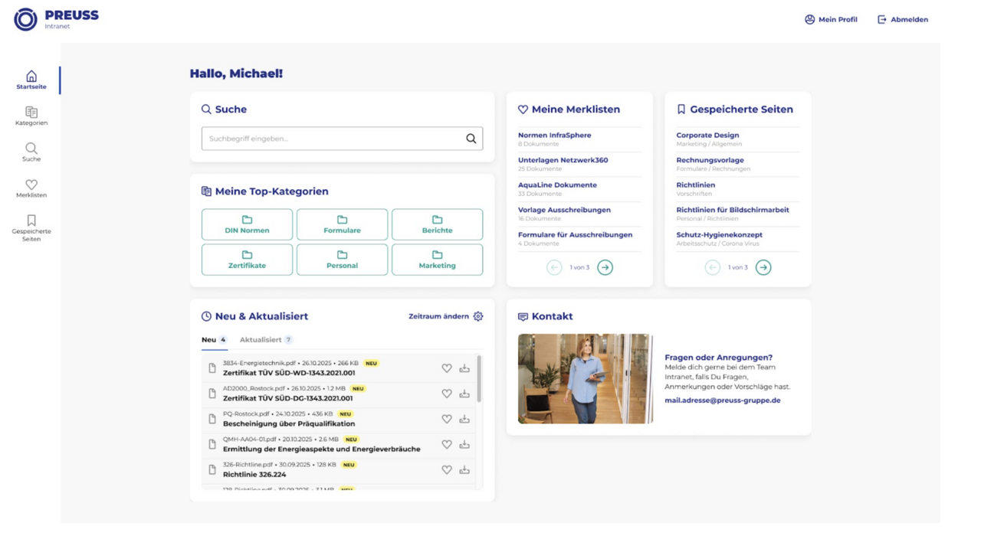This screenshot has width=981, height=549.
Task: Add QMH-AA04-01.pdf to Merkliste via heart
Action: pyautogui.click(x=447, y=444)
